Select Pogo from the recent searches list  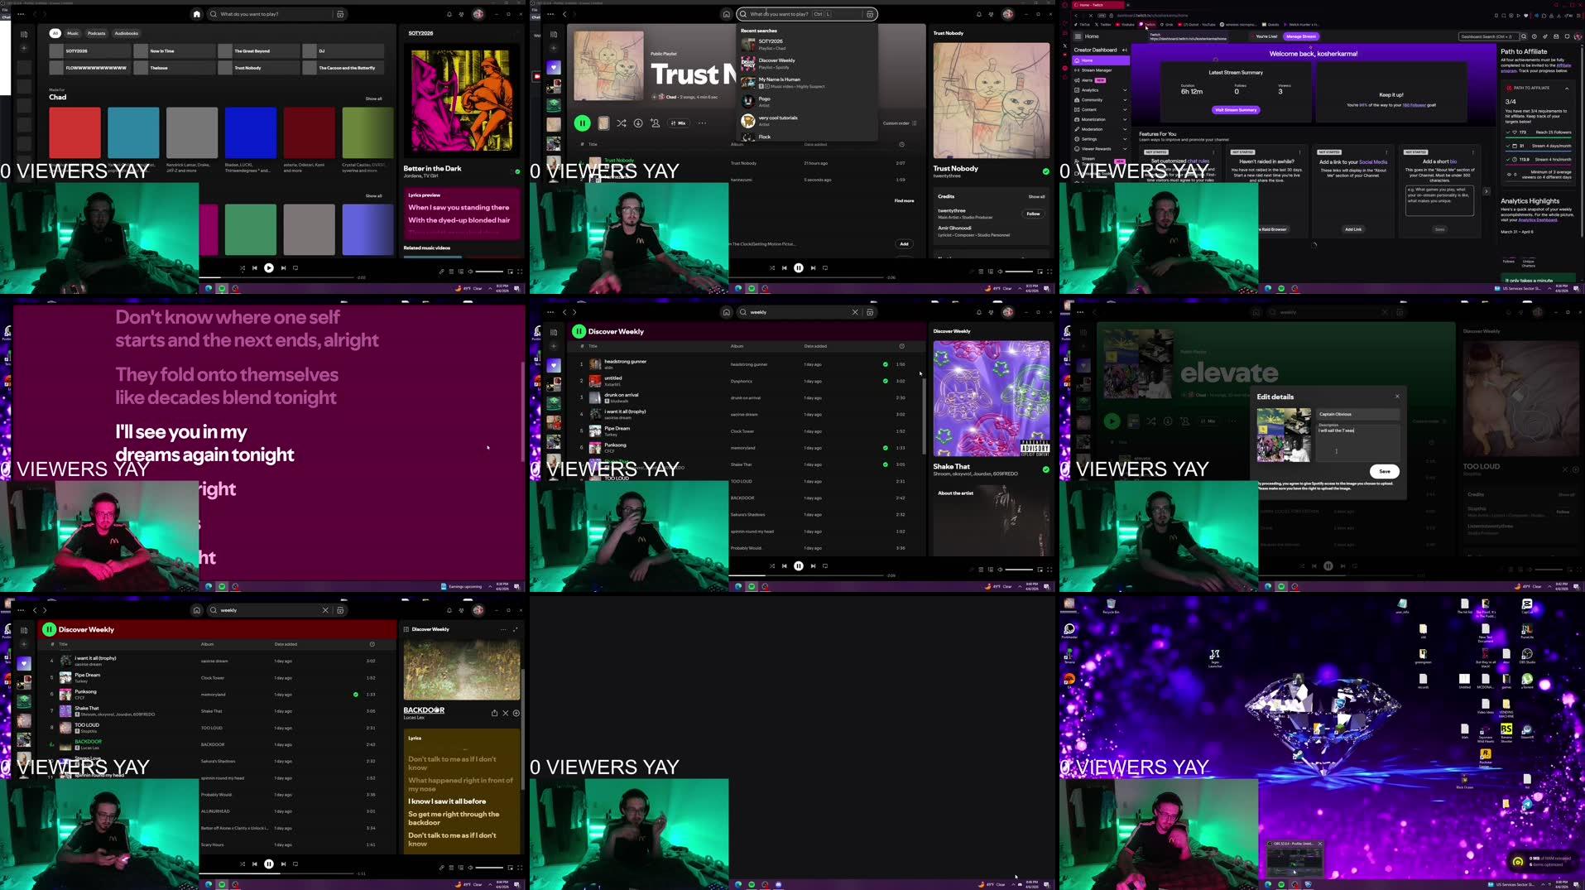pos(764,99)
